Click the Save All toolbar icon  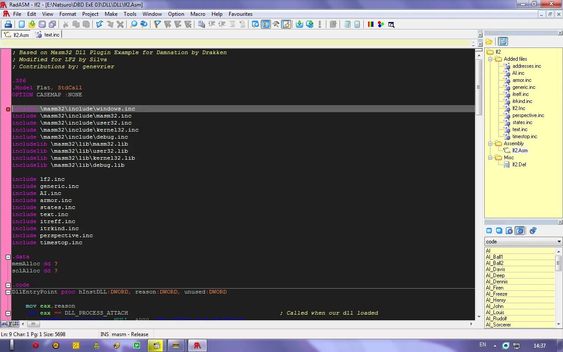[x=52, y=24]
